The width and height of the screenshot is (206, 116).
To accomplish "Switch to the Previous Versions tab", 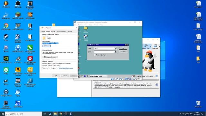I will click(x=61, y=32).
